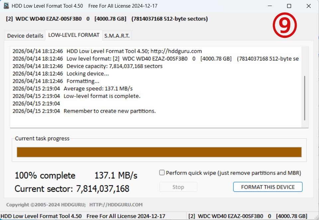Click status bar 'HDD Low Level Format Tool 4.50' entry
319x220 pixels.
83,216
